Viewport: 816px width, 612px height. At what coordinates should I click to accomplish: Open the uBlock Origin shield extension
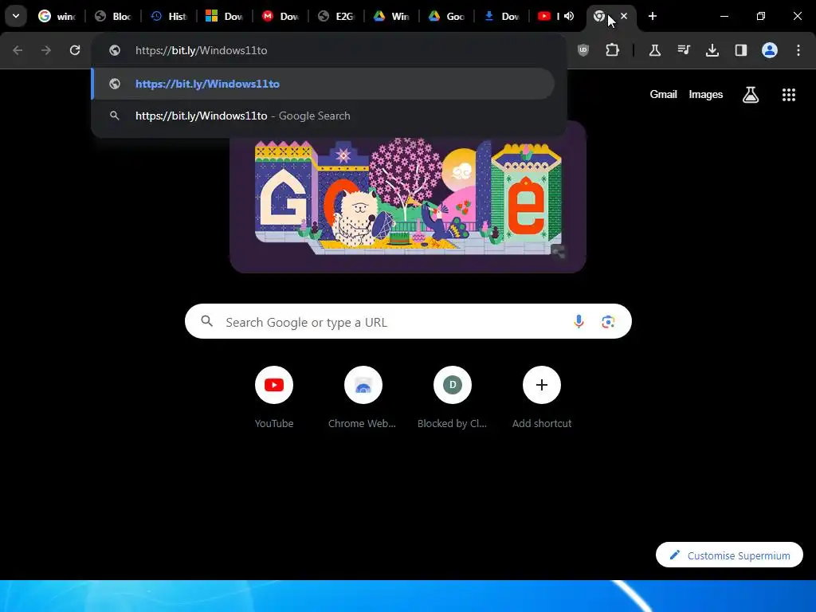pyautogui.click(x=583, y=50)
